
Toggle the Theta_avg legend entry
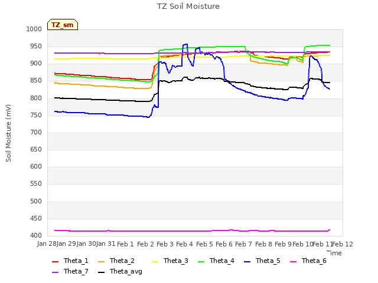pos(120,271)
